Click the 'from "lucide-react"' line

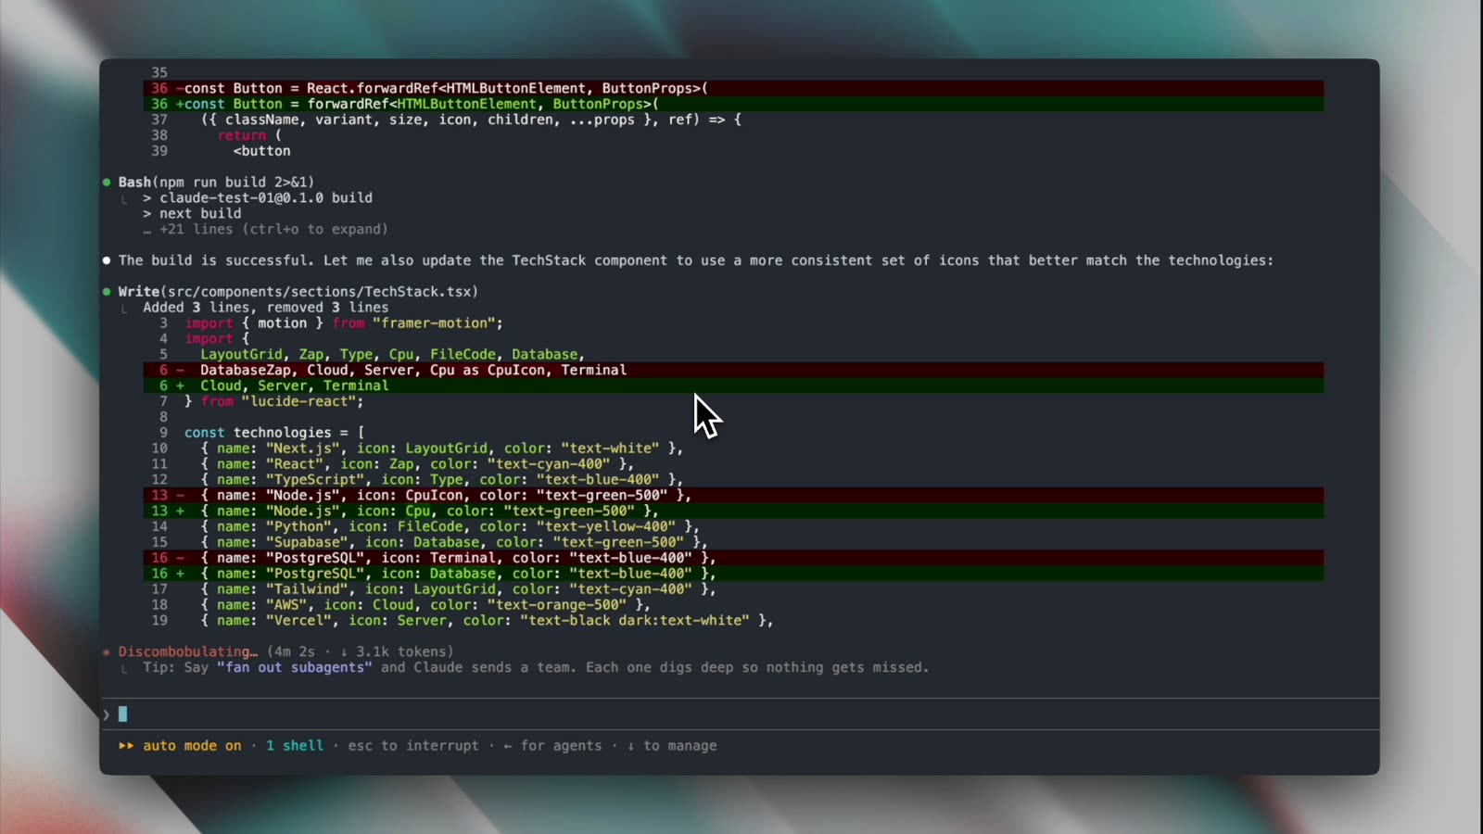click(x=274, y=401)
